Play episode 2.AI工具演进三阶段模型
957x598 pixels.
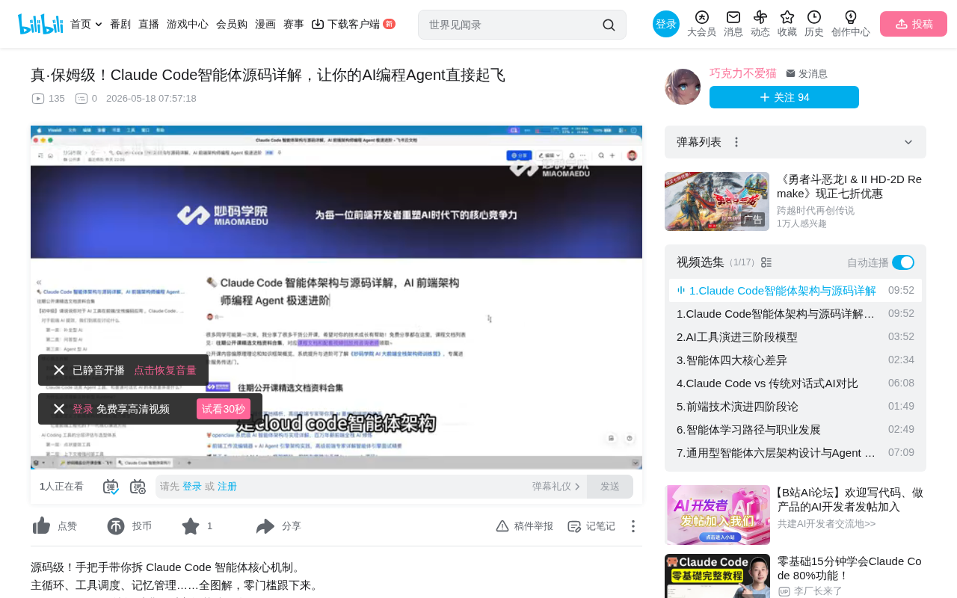click(x=796, y=337)
